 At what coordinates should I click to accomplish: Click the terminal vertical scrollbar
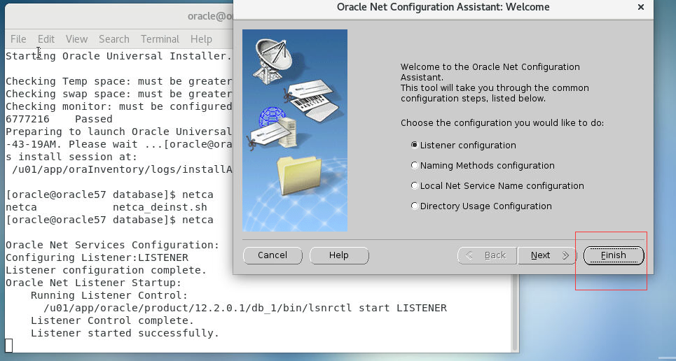[514, 313]
